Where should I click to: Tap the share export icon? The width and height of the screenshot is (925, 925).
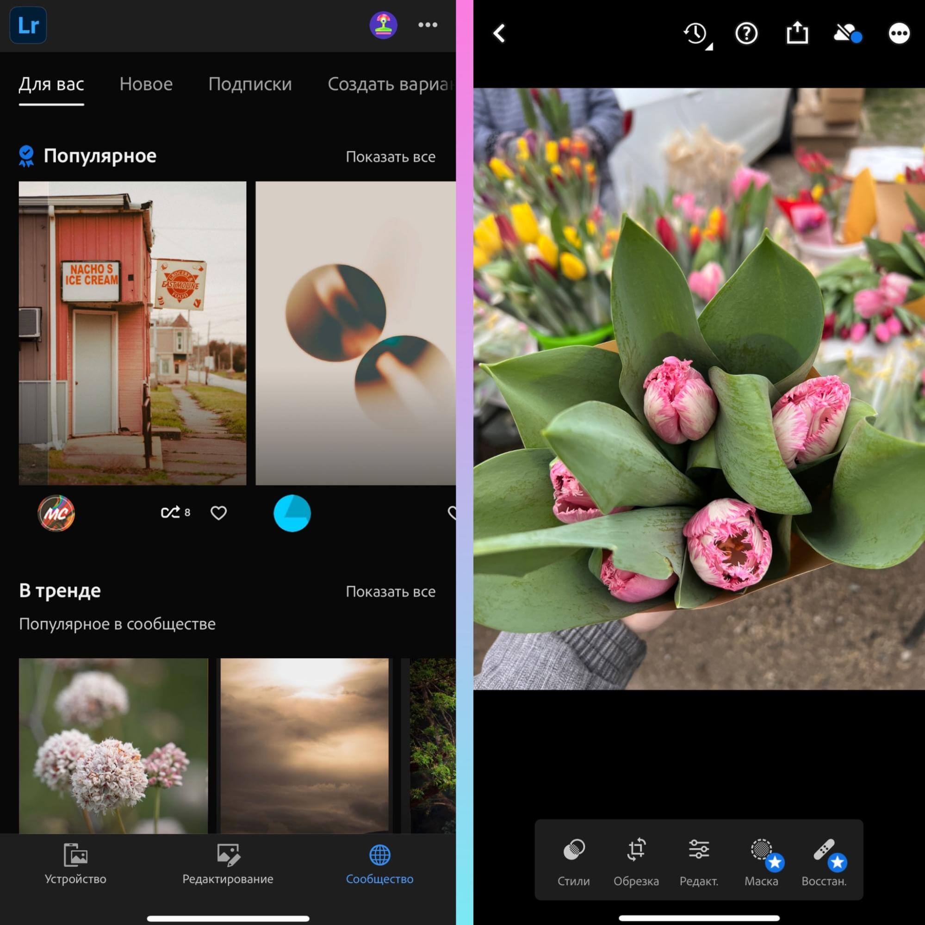797,34
